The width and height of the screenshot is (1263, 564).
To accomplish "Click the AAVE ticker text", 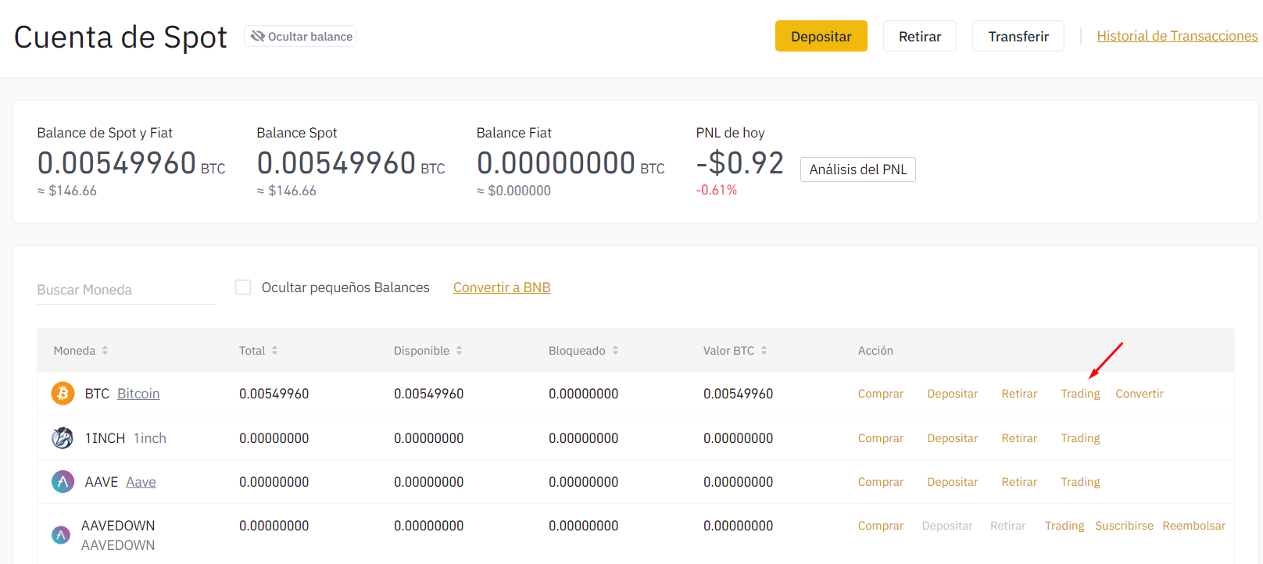I will tap(102, 482).
